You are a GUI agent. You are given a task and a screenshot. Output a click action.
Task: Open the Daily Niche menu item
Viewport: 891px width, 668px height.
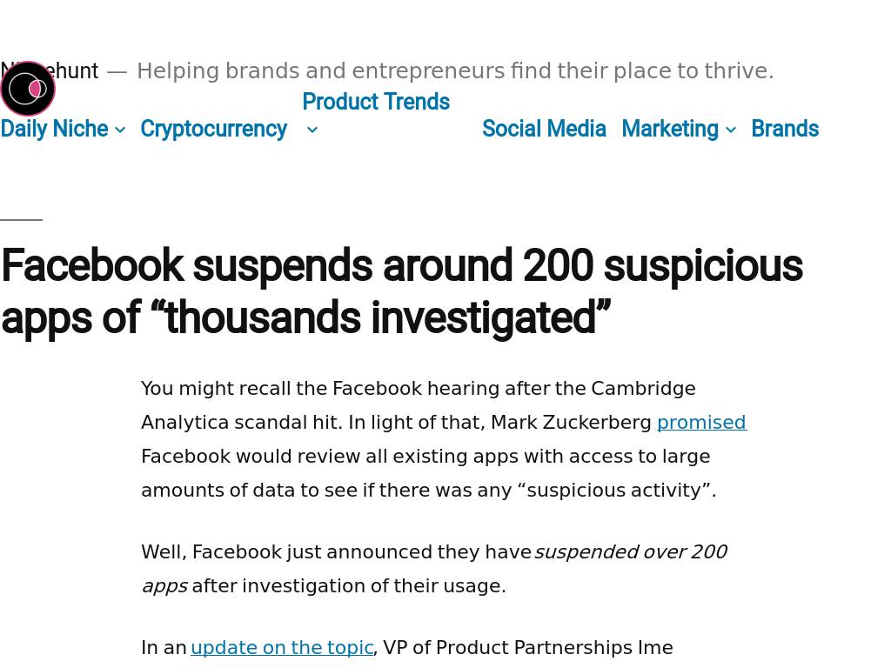tap(54, 130)
